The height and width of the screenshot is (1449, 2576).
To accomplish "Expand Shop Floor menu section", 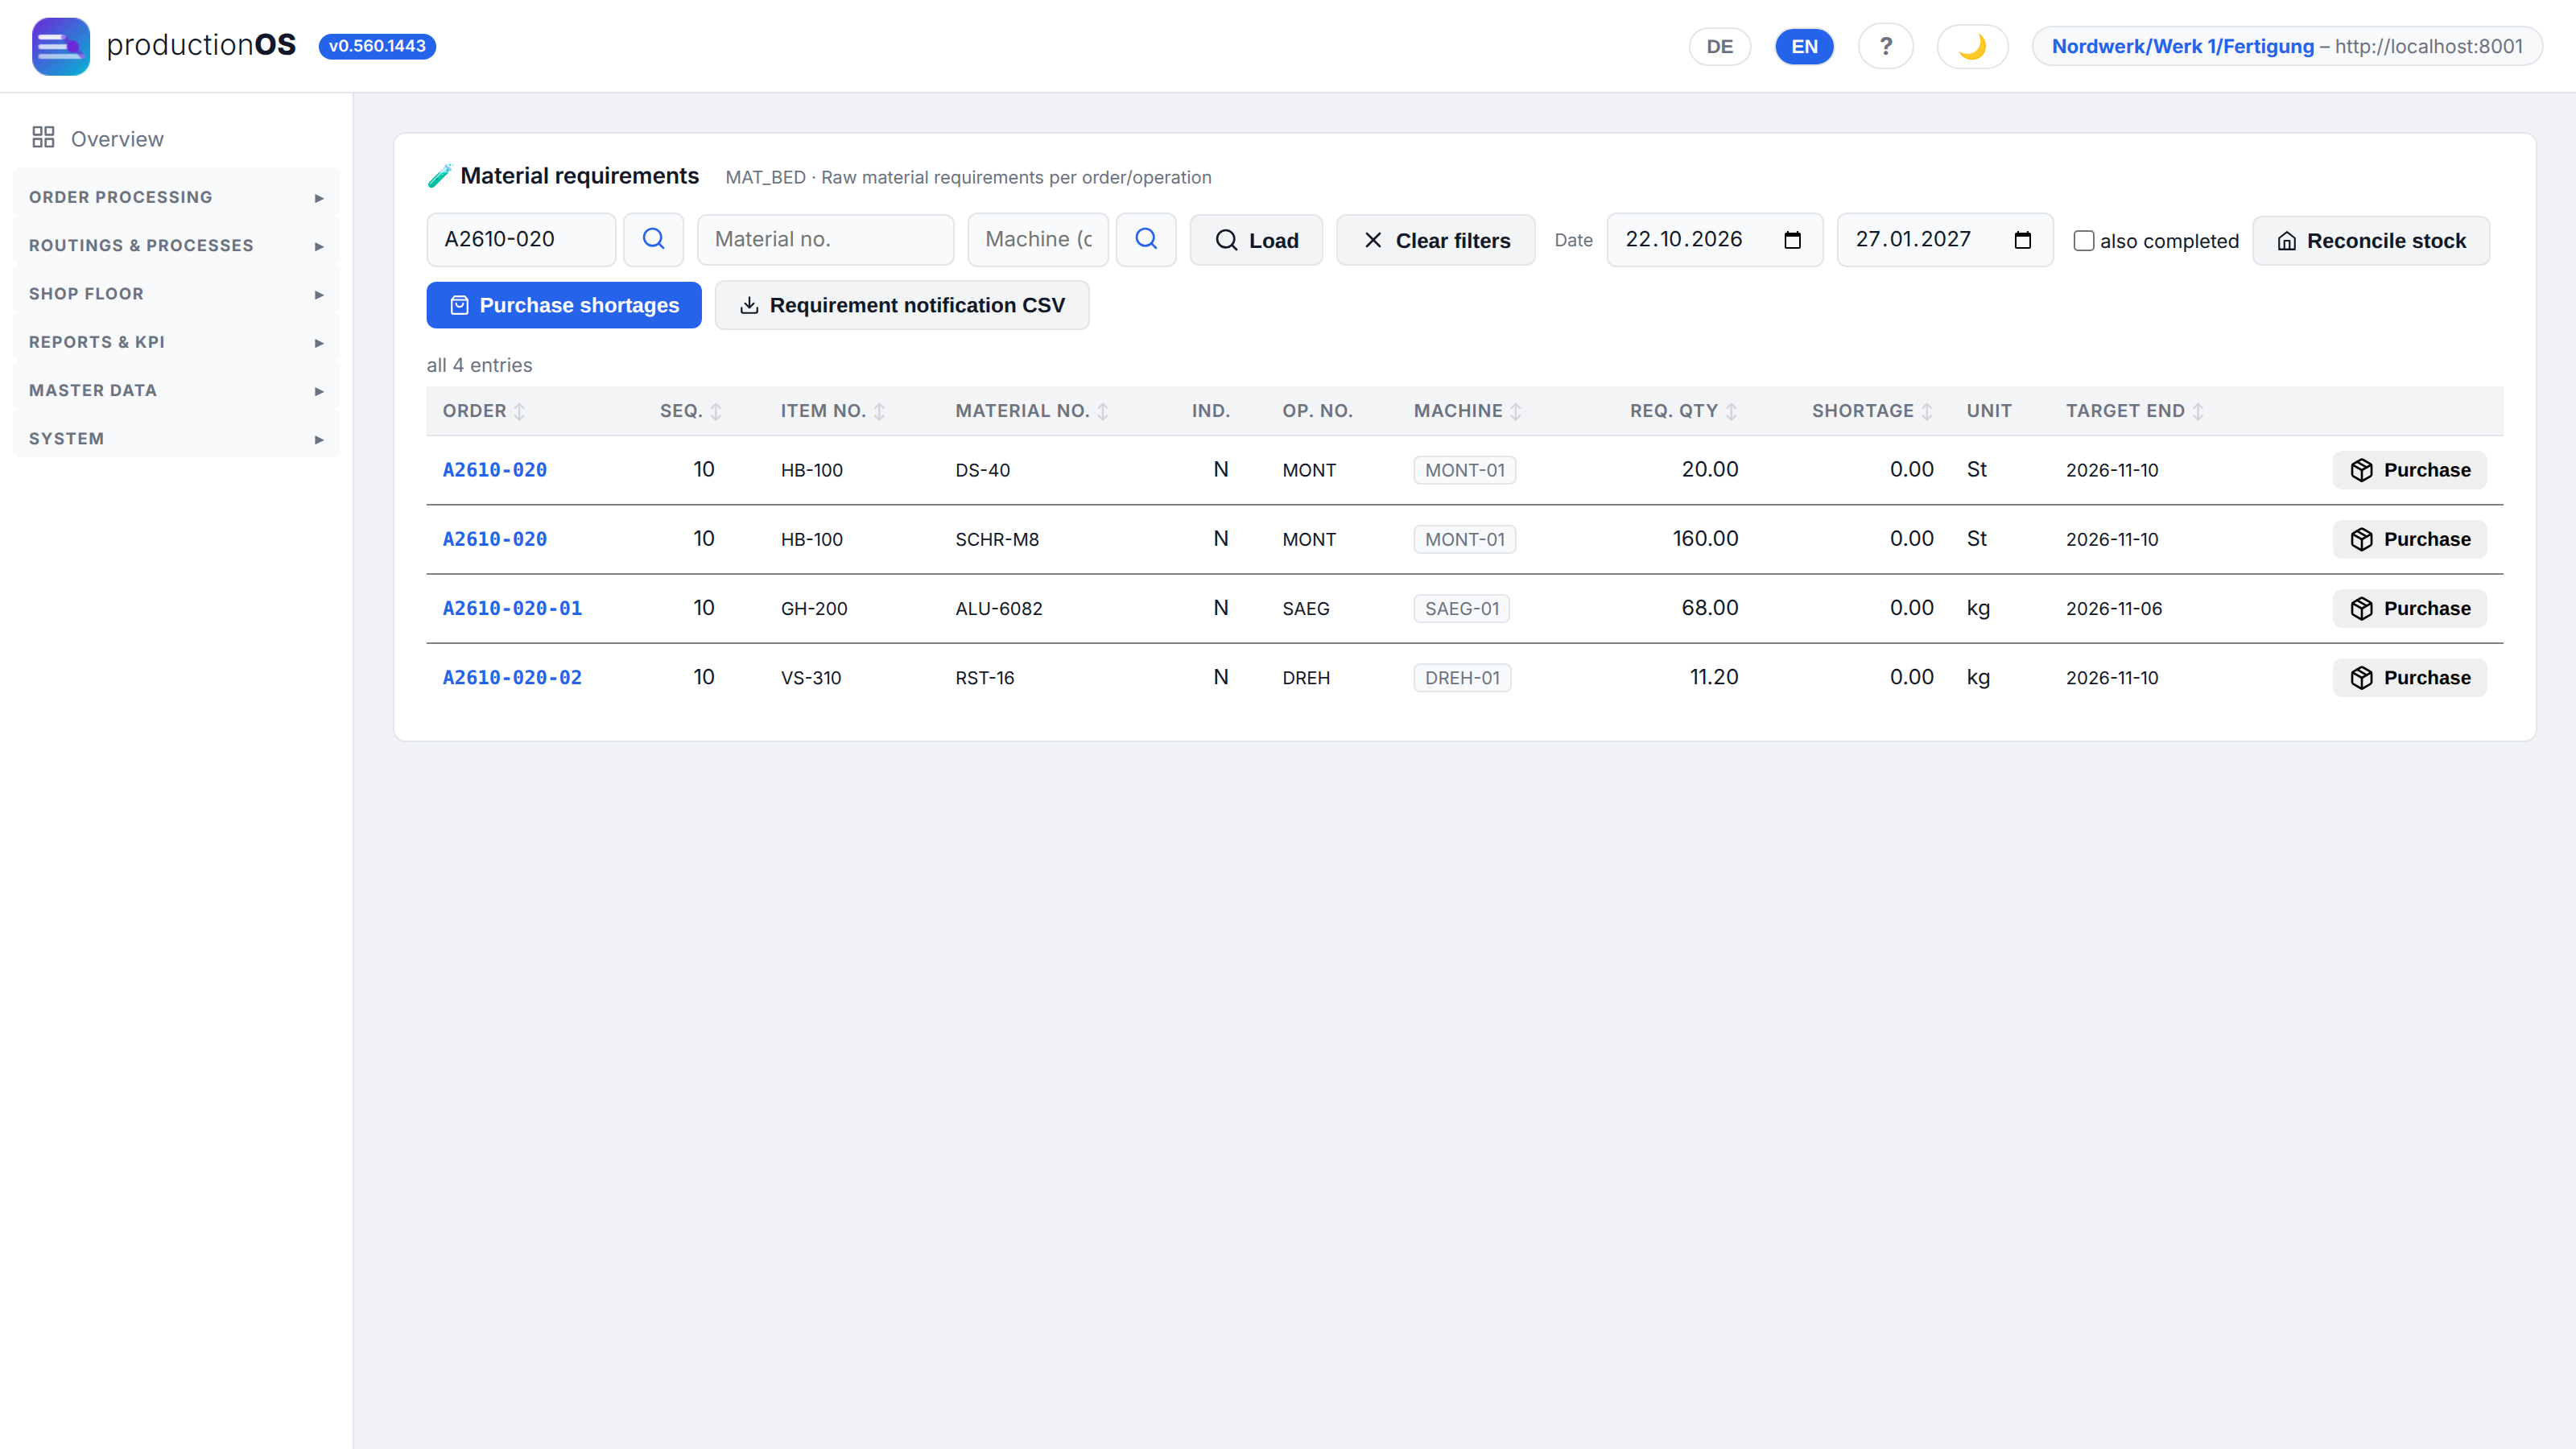I will click(176, 294).
